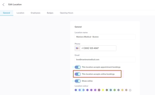
Task: Toggle the Show online switch
Action: [78, 81]
